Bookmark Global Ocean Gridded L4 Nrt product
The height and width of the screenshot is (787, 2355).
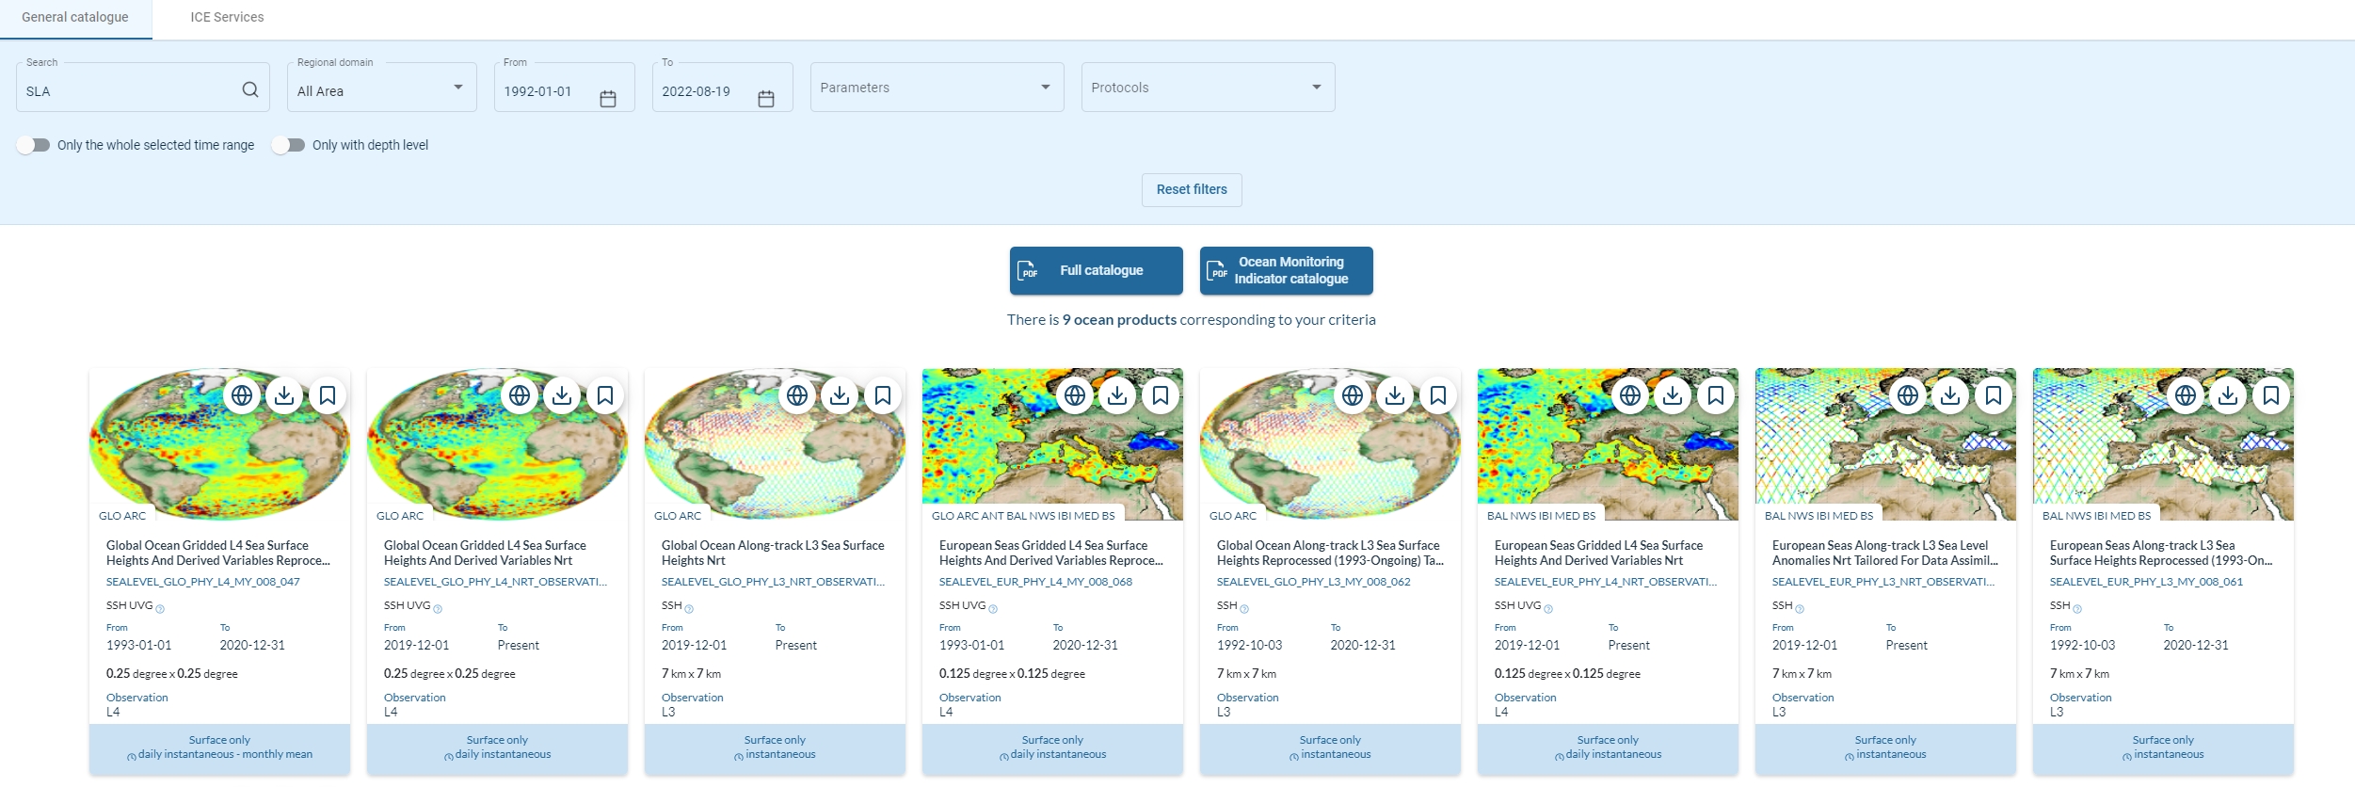(605, 395)
